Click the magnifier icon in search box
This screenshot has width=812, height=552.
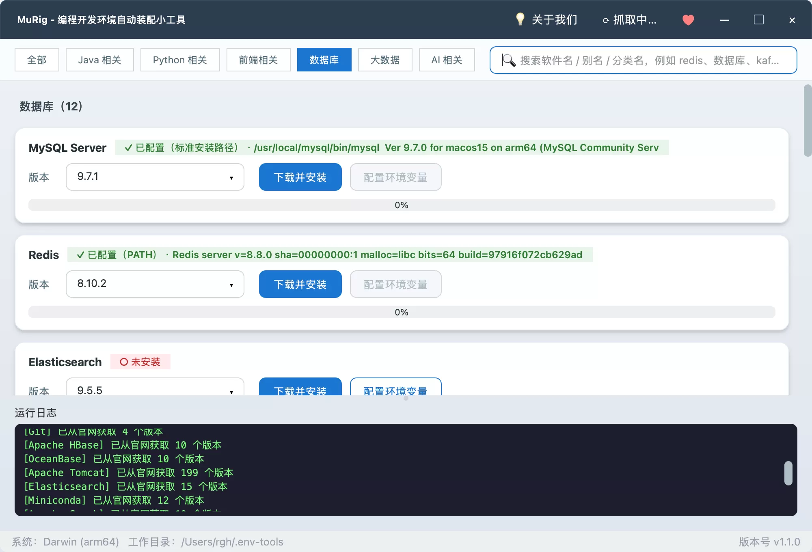(x=509, y=60)
